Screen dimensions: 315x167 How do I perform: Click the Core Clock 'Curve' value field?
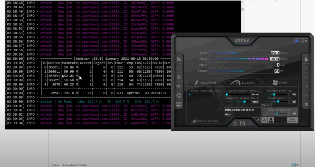[x=255, y=94]
